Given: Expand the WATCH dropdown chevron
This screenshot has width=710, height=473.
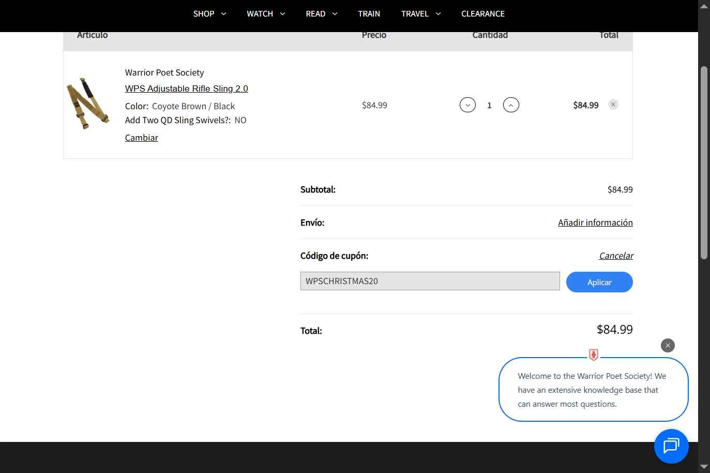Looking at the screenshot, I should 282,14.
